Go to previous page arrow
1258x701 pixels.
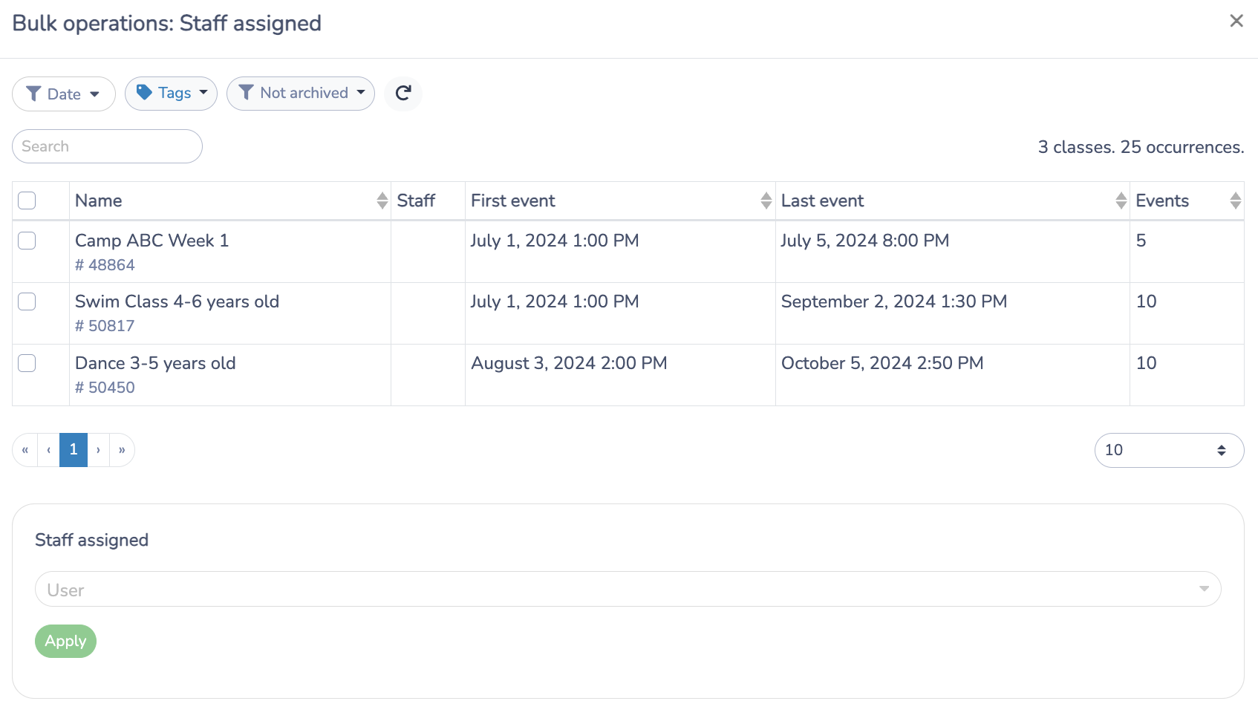[49, 450]
